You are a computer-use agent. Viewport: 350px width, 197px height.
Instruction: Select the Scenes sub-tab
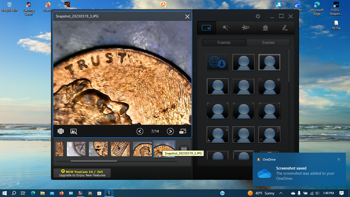click(x=268, y=43)
